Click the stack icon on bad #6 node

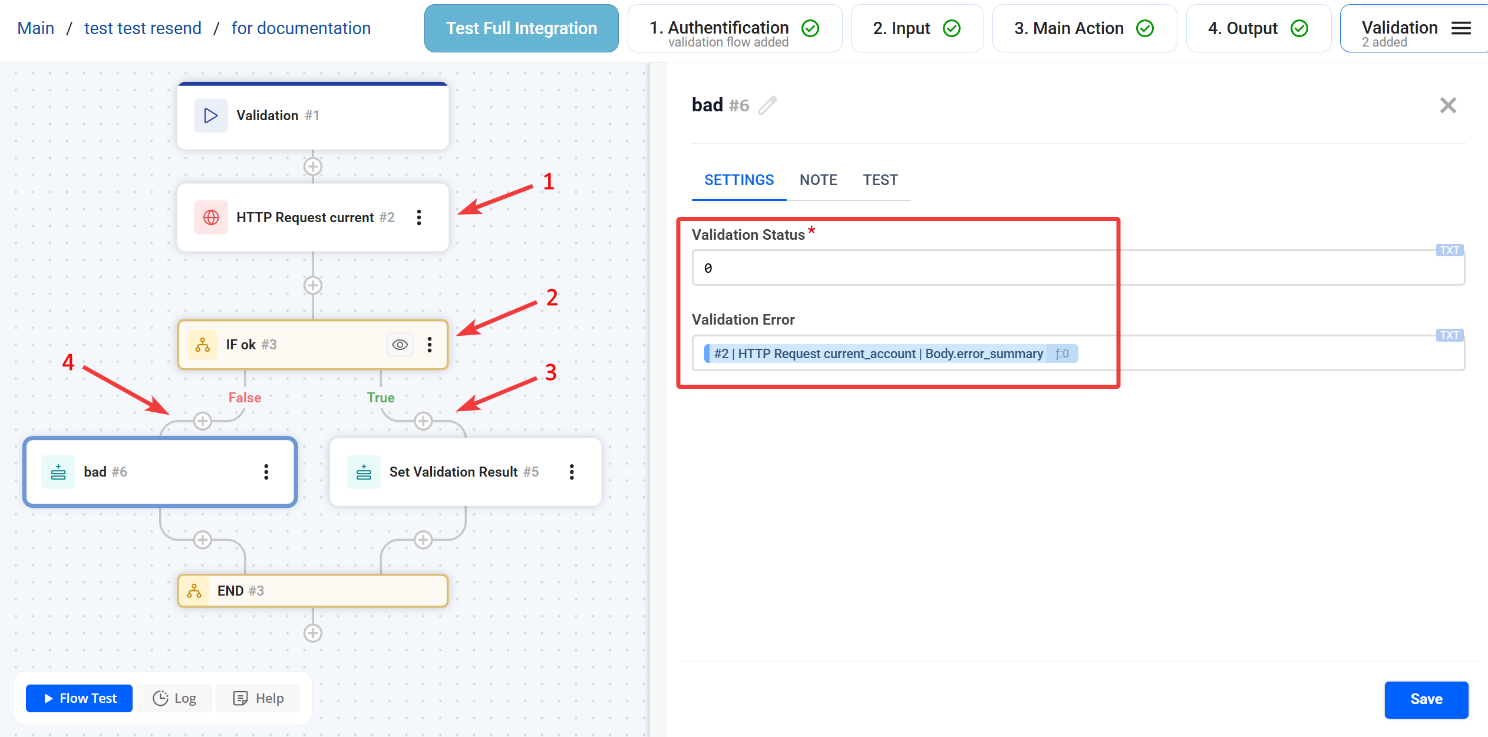58,472
